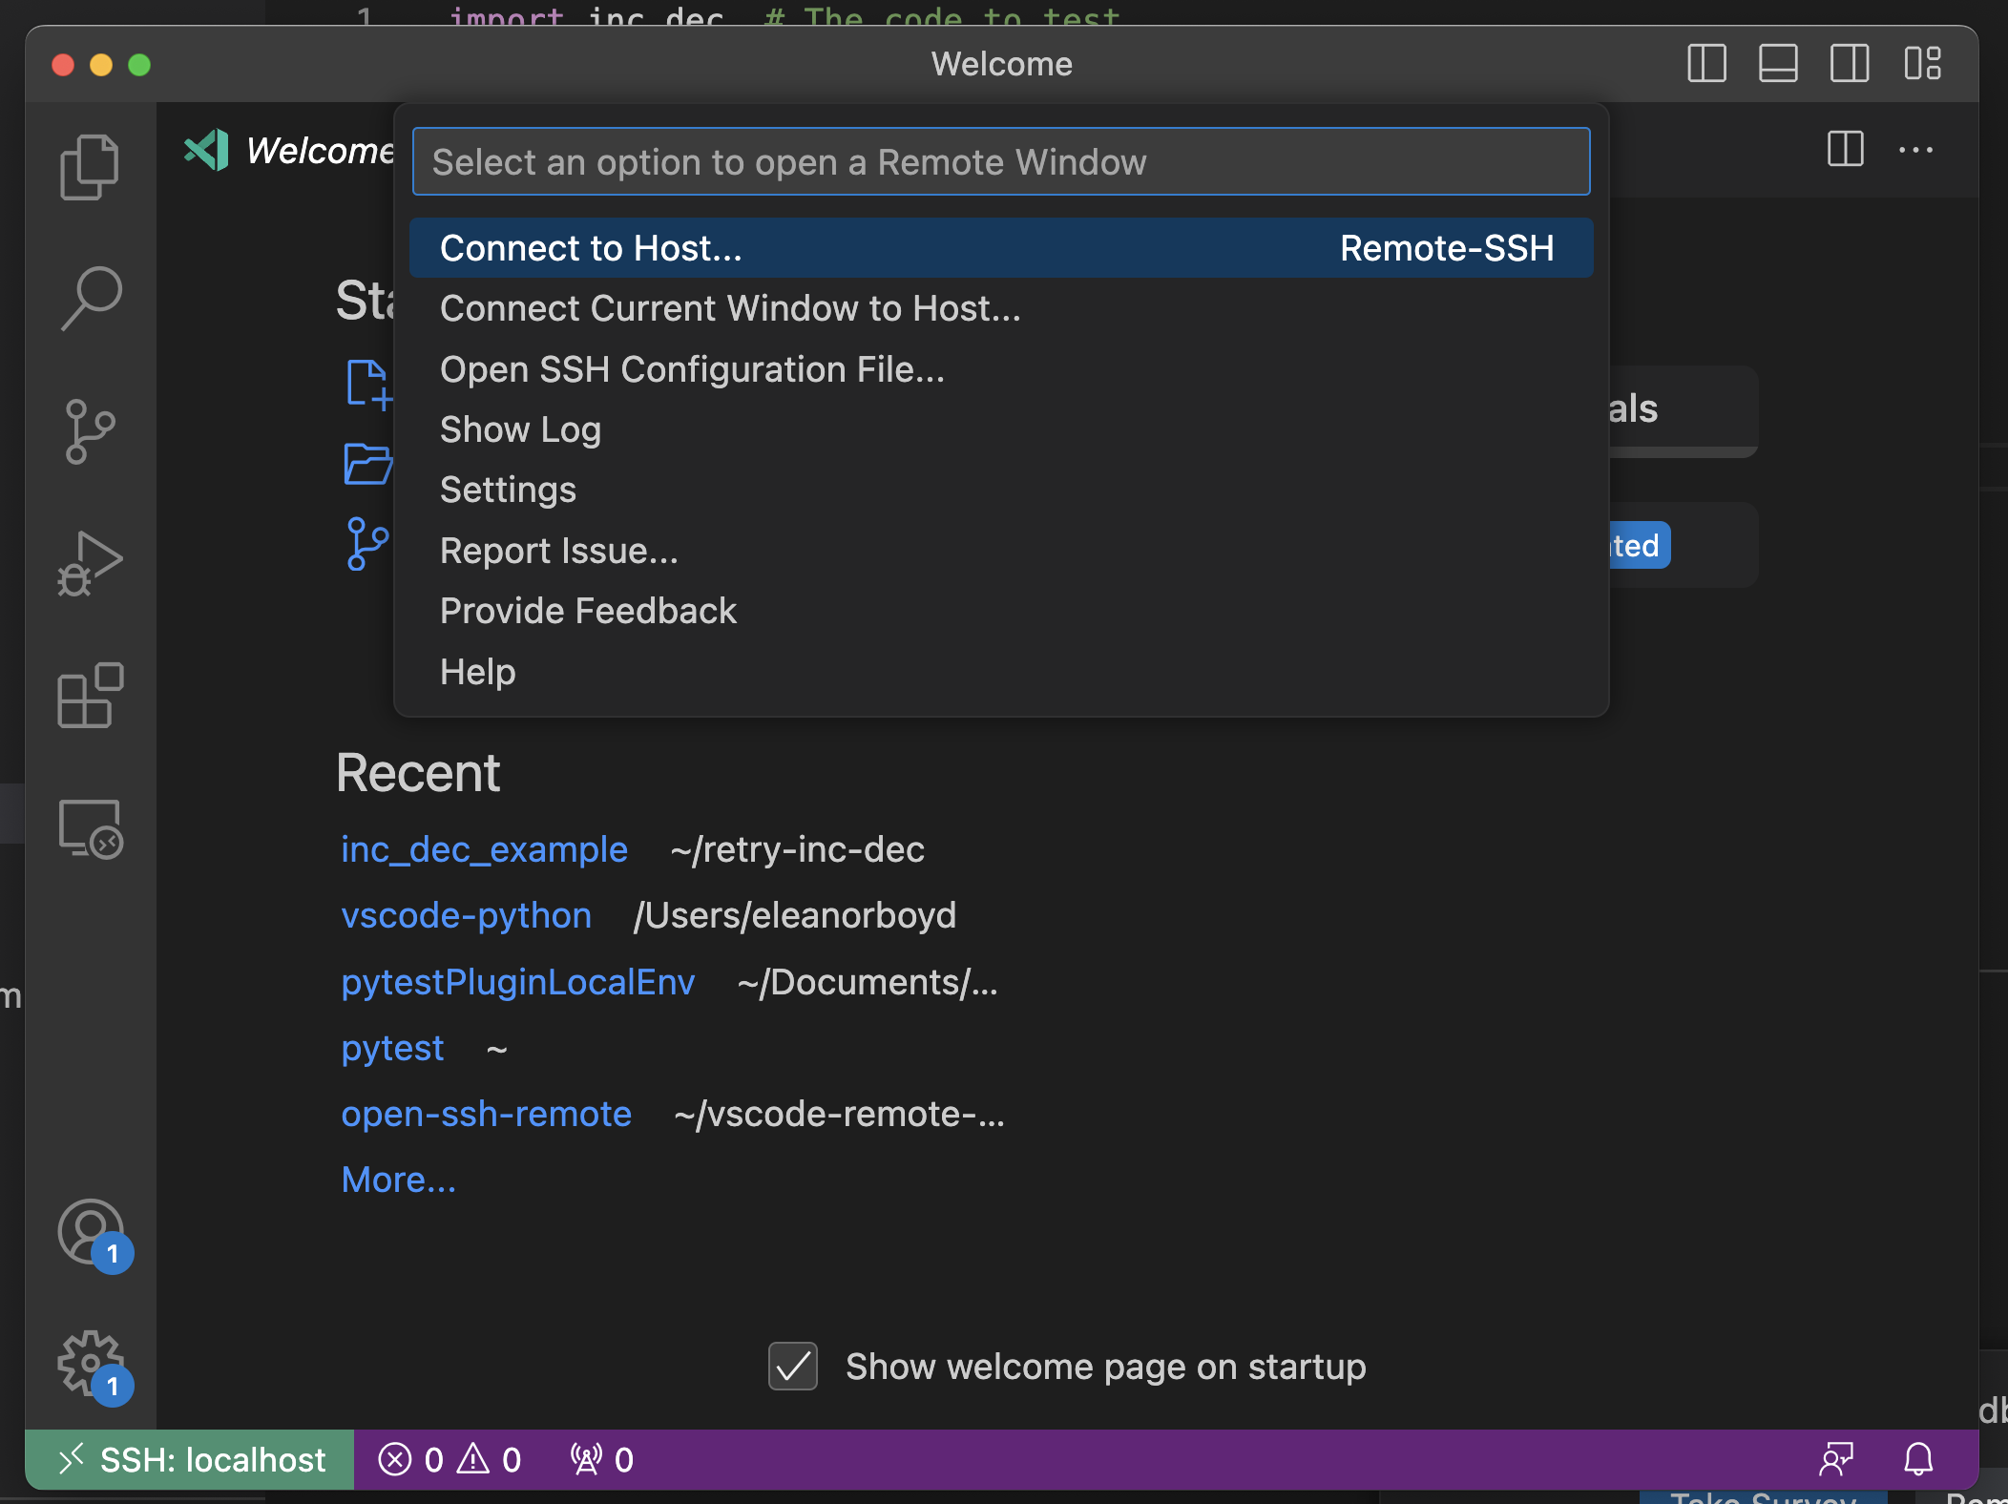The width and height of the screenshot is (2008, 1504).
Task: Open the Explorer view in activity bar
Action: pyautogui.click(x=90, y=166)
